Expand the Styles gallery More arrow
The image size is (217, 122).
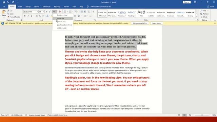(196, 17)
